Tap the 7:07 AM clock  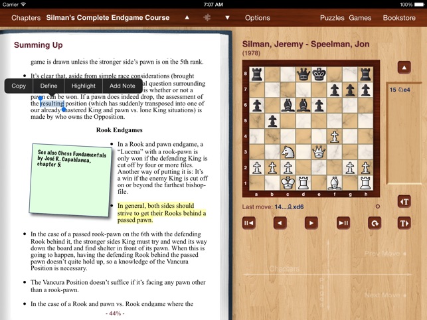(213, 5)
